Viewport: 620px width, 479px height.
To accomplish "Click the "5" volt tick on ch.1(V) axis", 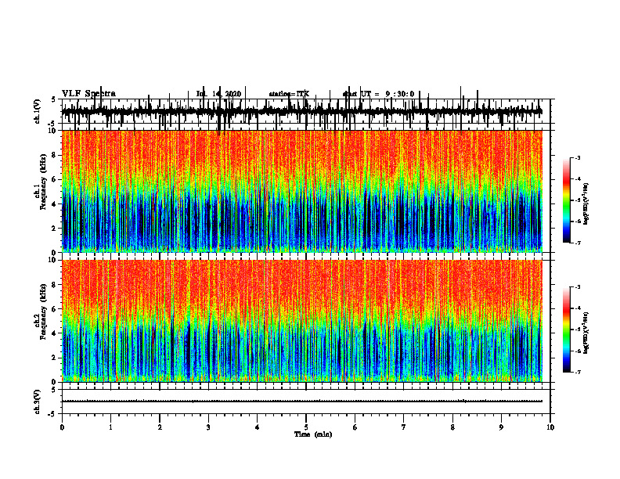I will tap(53, 100).
